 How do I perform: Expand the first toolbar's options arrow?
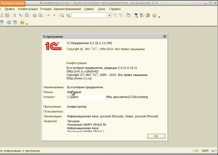click(159, 17)
